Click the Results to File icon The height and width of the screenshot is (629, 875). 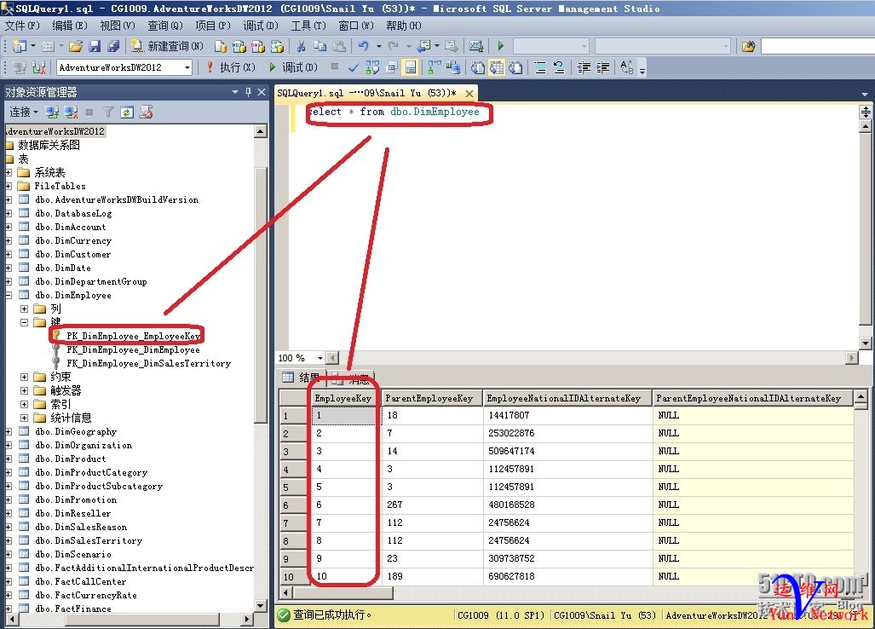[x=515, y=67]
